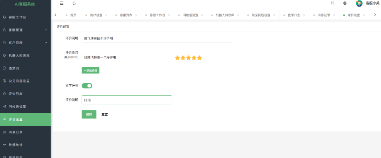Click the refresh icon in the top bar
Image resolution: width=381 pixels, height=158 pixels.
(x=74, y=3)
